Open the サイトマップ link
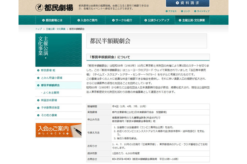The width and height of the screenshot is (247, 164). click(x=202, y=11)
